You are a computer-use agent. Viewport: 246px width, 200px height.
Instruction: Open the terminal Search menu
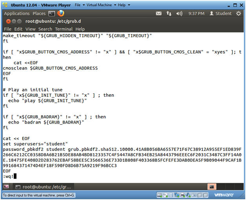45,29
